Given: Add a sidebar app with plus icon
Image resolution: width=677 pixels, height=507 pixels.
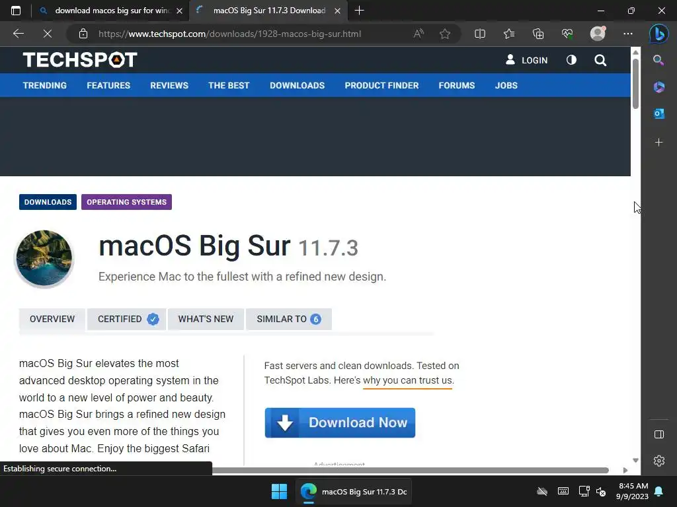Looking at the screenshot, I should (658, 143).
